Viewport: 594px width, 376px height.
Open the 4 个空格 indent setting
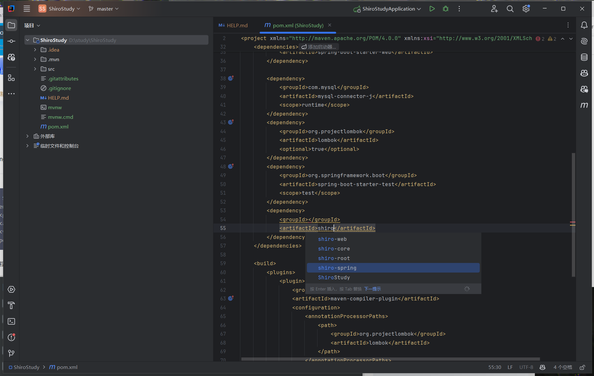(x=563, y=367)
